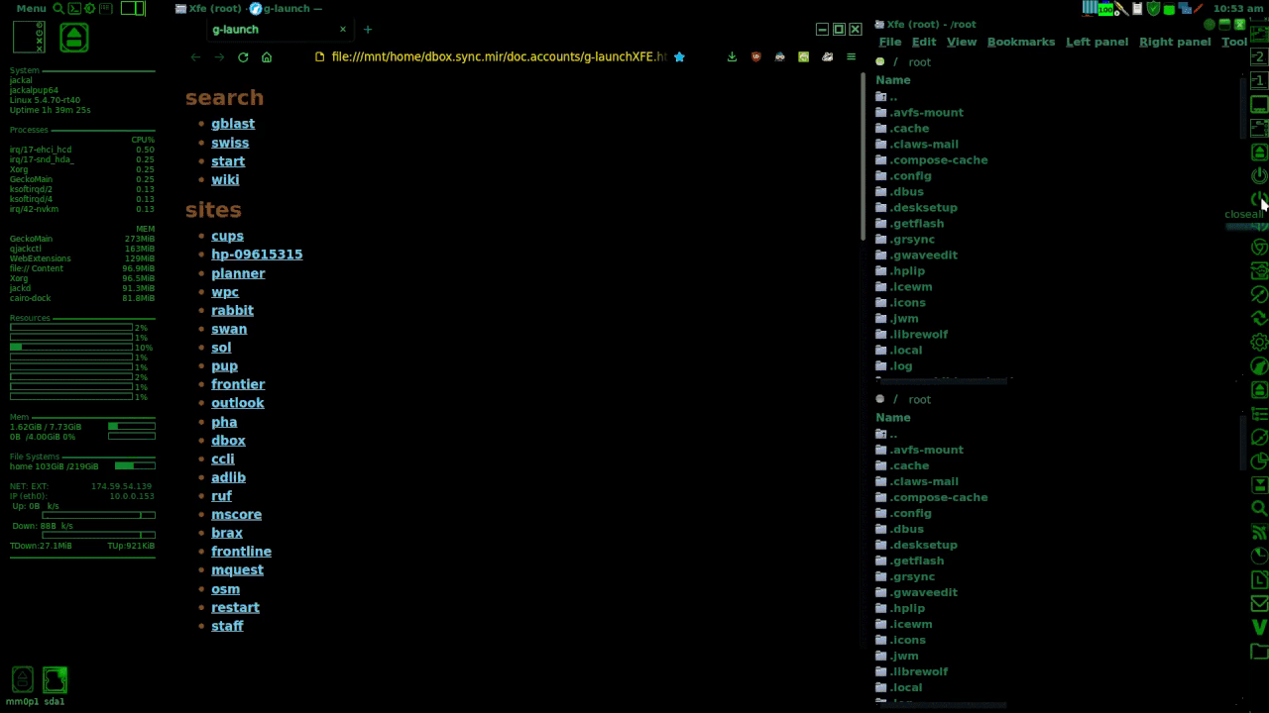Open the browser Downloads arrow icon

coord(732,56)
